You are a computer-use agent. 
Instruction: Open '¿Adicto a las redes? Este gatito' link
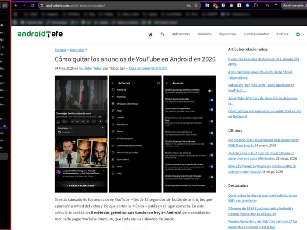tap(261, 156)
